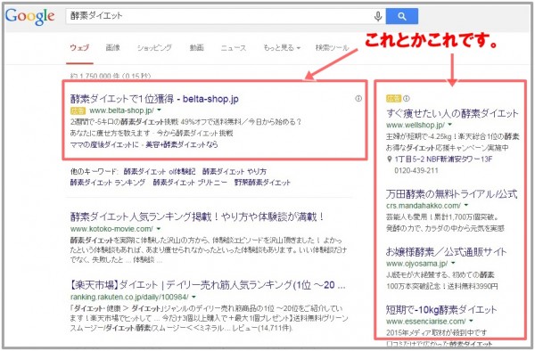Screen dimensions: 535x351
Task: Select related keyword 酵素ダイエット プリトニー
Action: 190,183
